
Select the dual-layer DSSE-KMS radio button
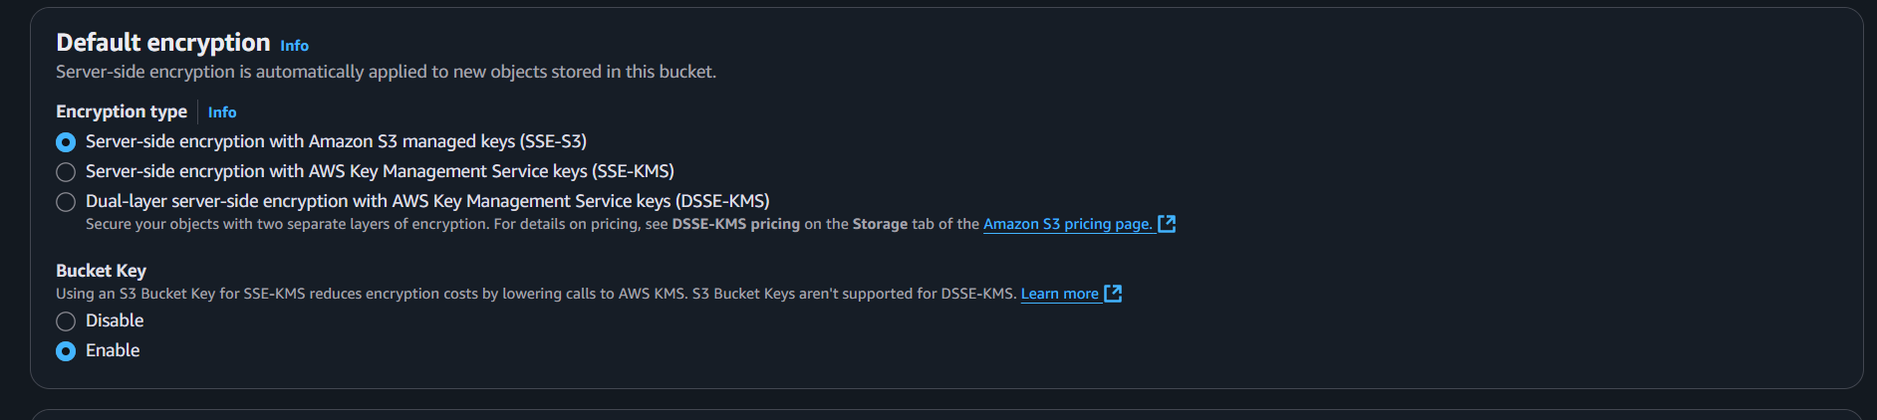66,202
